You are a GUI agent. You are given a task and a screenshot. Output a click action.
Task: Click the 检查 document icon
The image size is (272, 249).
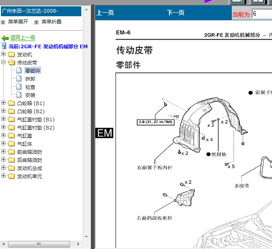coord(19,87)
